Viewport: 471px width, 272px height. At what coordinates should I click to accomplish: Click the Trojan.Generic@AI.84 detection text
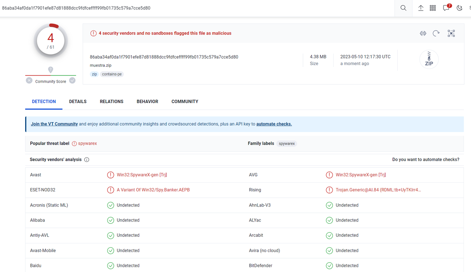click(x=378, y=190)
